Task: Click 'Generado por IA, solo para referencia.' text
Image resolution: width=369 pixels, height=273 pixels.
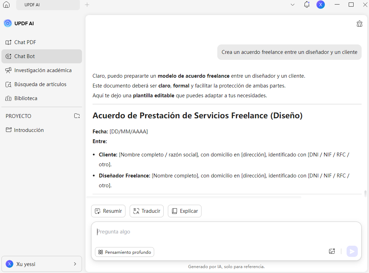Action: [226, 267]
